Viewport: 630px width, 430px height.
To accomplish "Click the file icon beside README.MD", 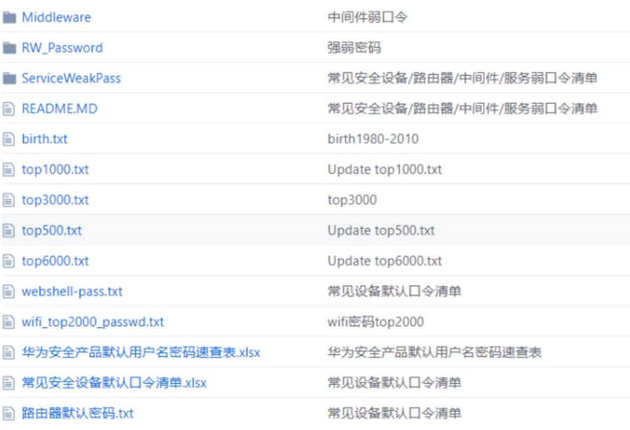I will pos(9,108).
